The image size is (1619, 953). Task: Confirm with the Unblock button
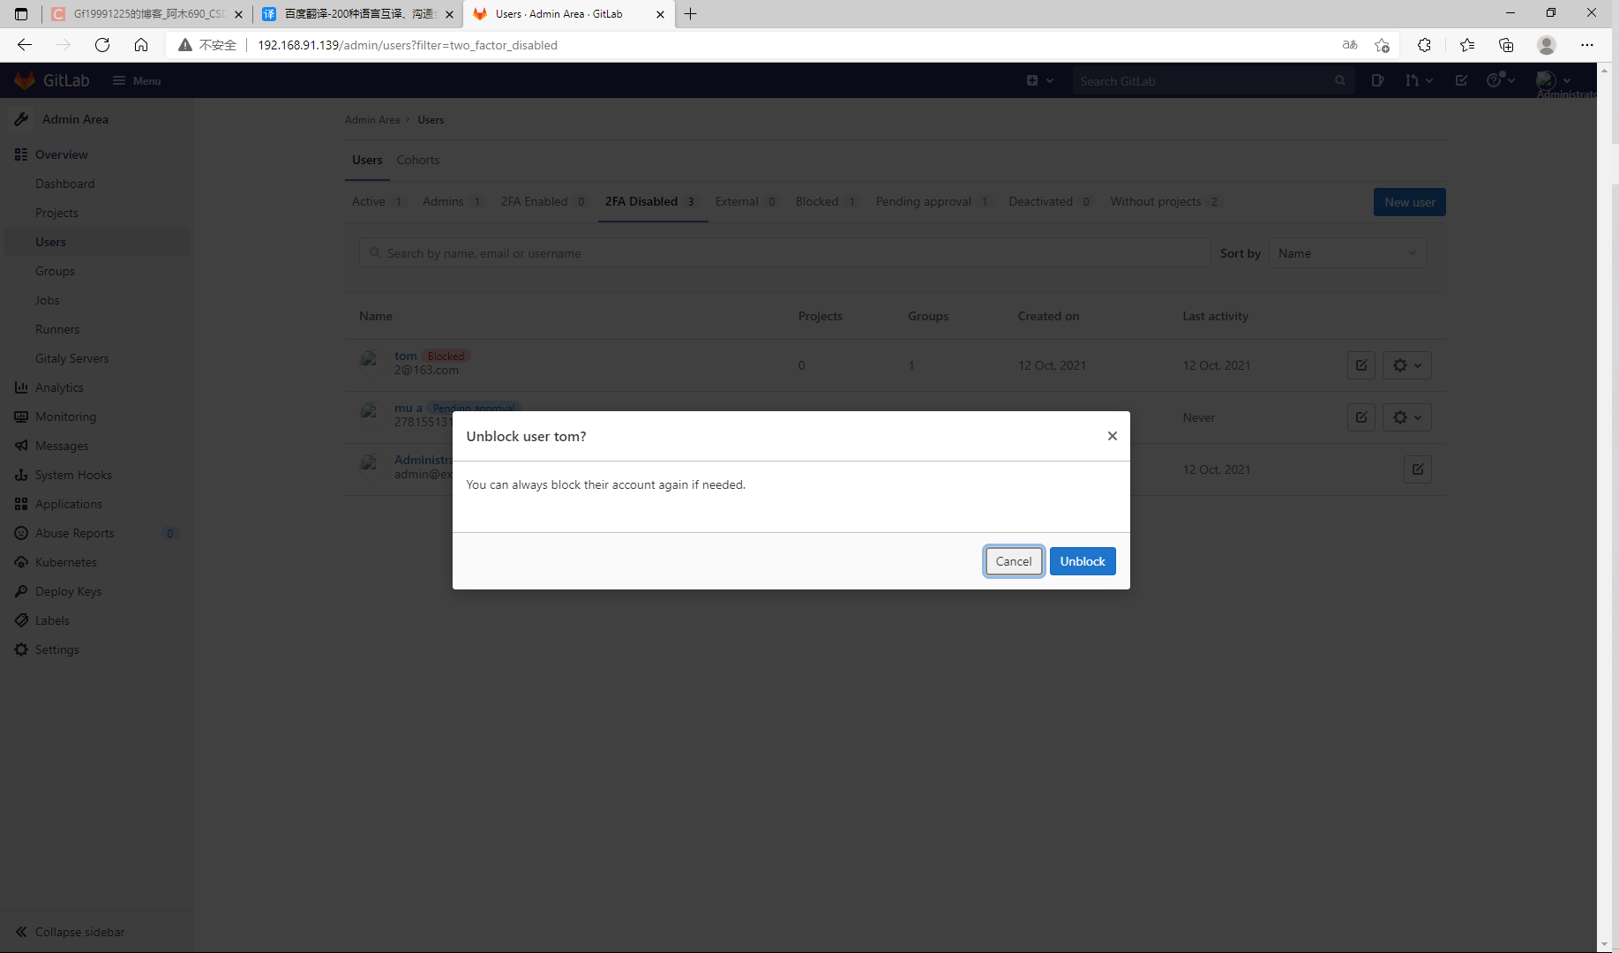tap(1082, 561)
